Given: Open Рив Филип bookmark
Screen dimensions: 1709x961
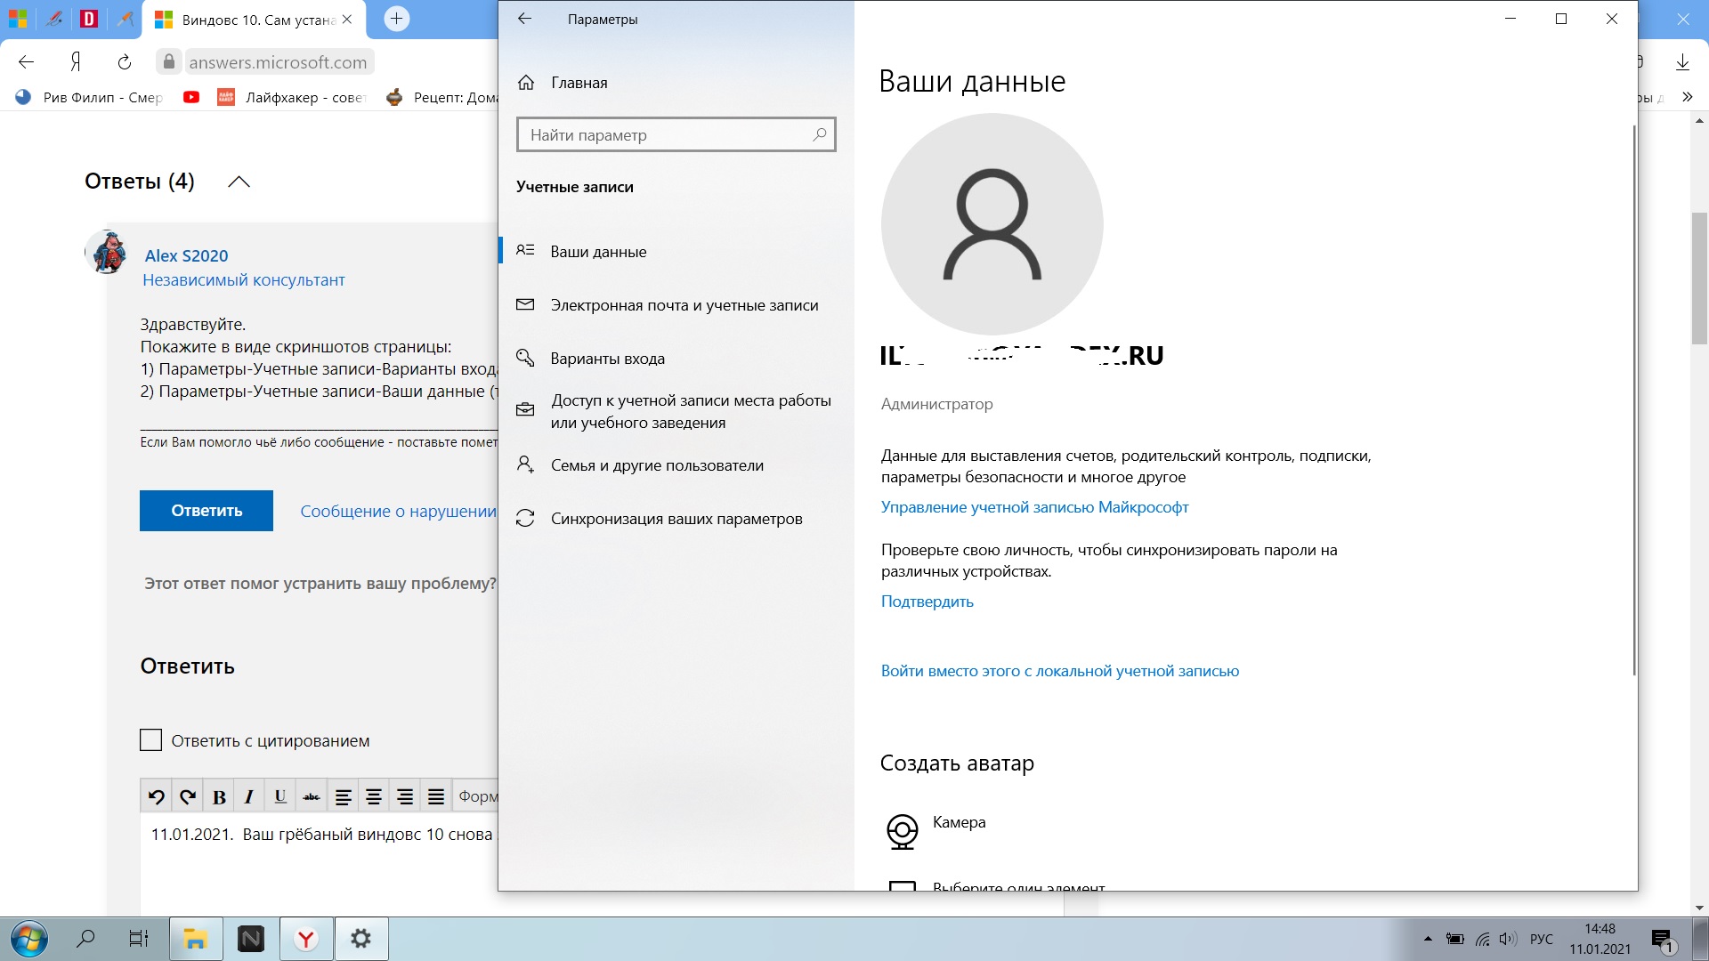Looking at the screenshot, I should click(x=89, y=97).
